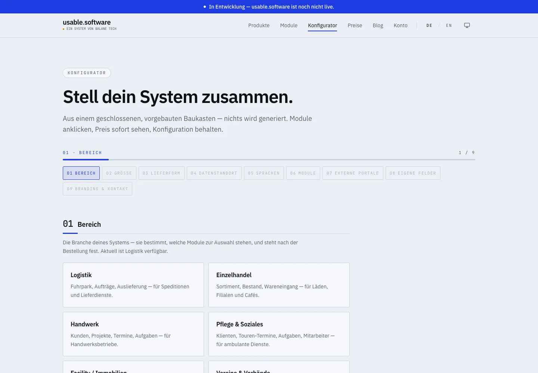Click the '1 / 9' step counter
Image resolution: width=538 pixels, height=373 pixels.
tap(467, 153)
